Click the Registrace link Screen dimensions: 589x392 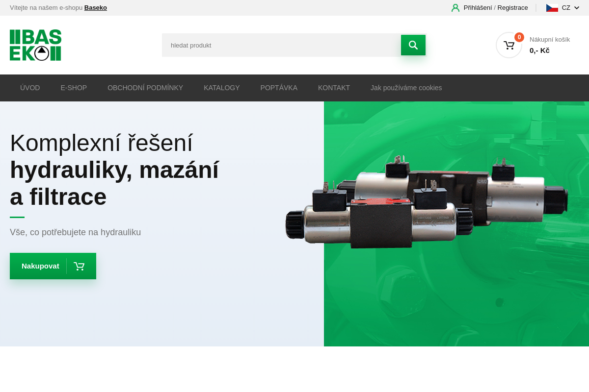click(512, 8)
